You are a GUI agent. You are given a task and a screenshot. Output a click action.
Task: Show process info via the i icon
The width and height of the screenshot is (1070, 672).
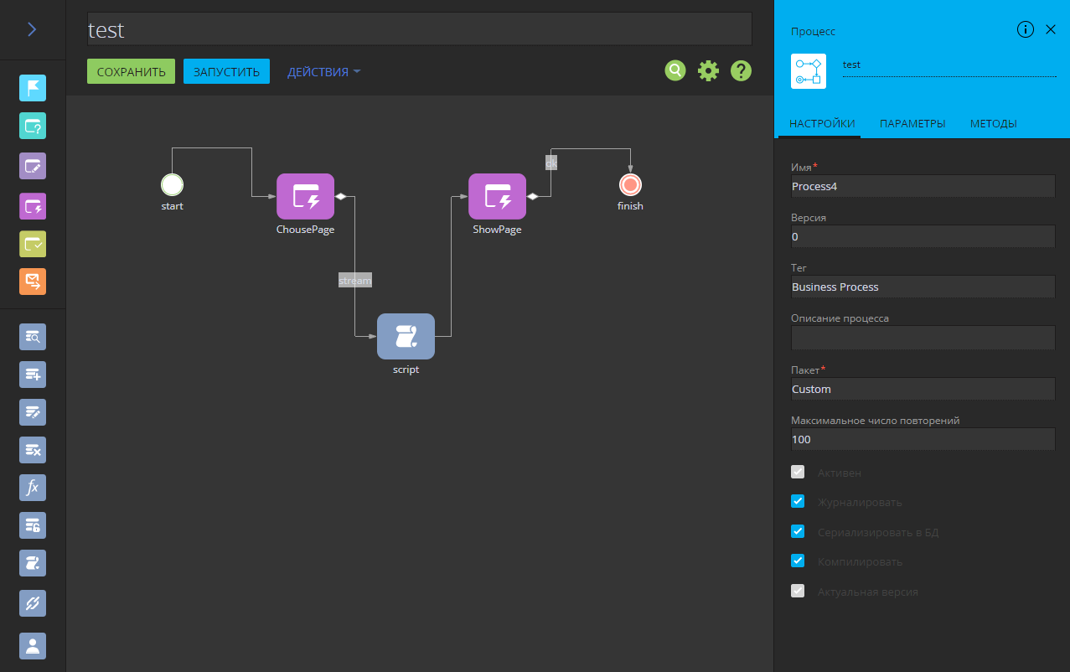coord(1025,29)
